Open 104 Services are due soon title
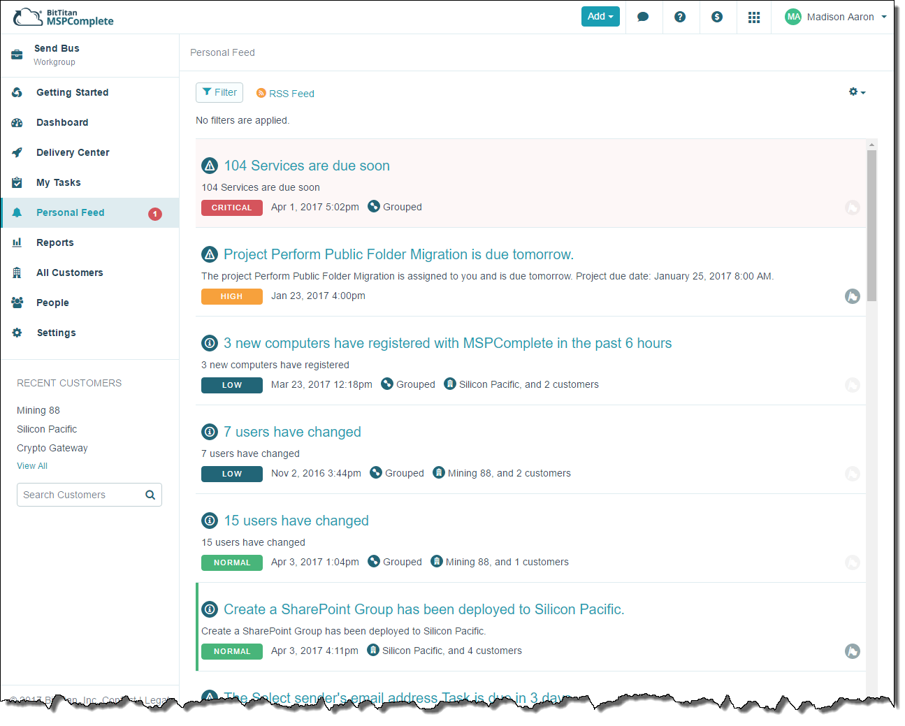905x726 pixels. [x=307, y=166]
